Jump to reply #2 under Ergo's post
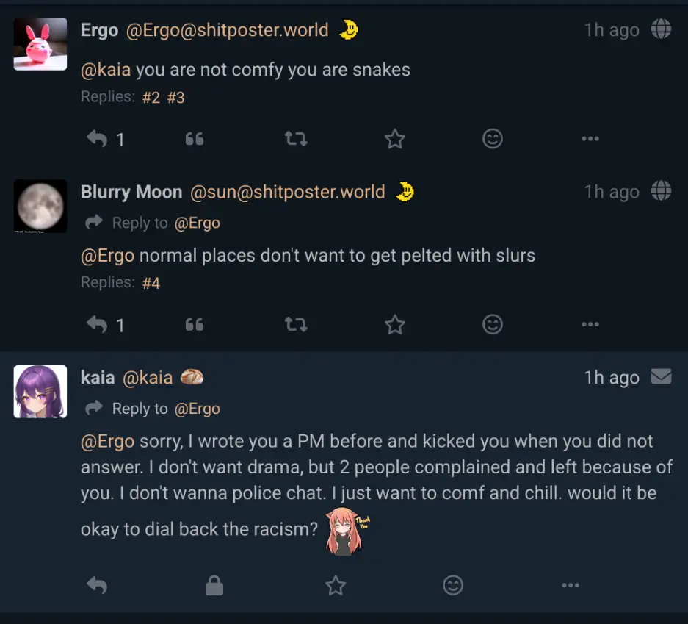 coord(151,98)
